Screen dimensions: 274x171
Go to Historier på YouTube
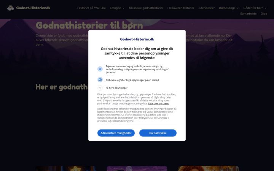click(x=91, y=8)
